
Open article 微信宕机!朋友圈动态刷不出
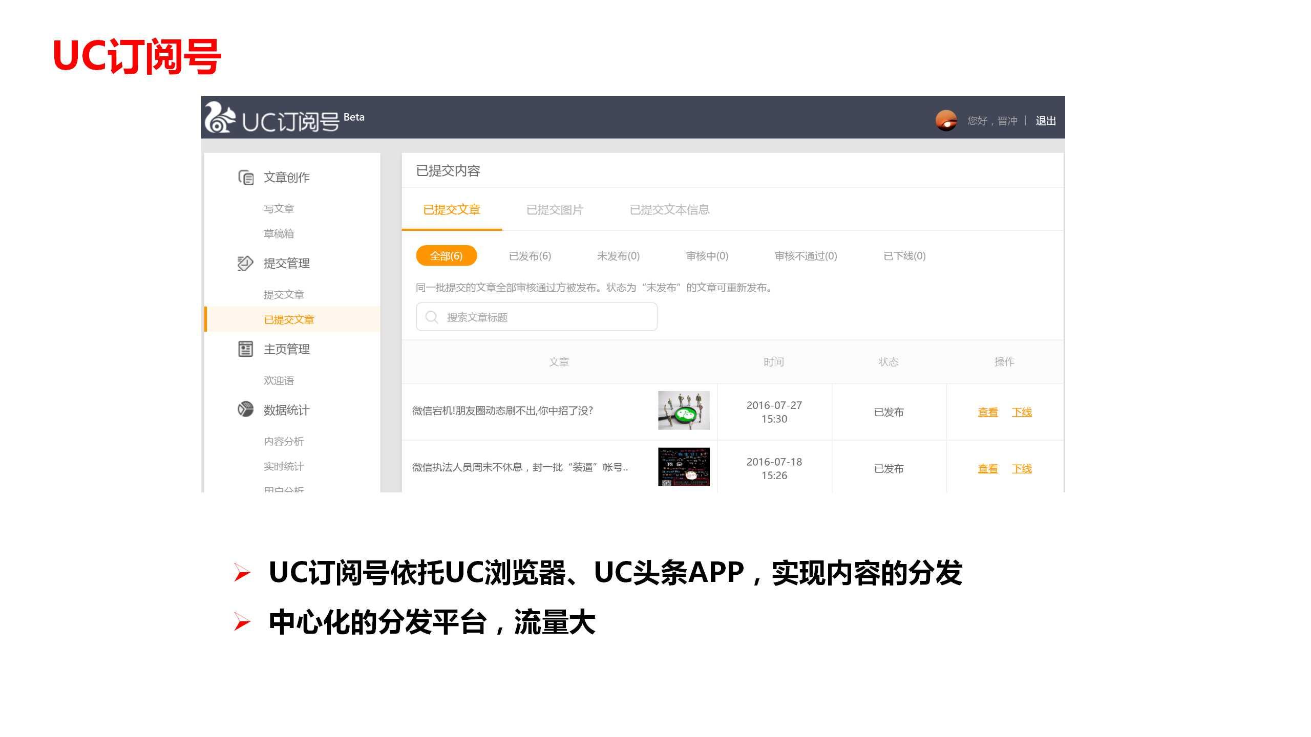(x=502, y=411)
